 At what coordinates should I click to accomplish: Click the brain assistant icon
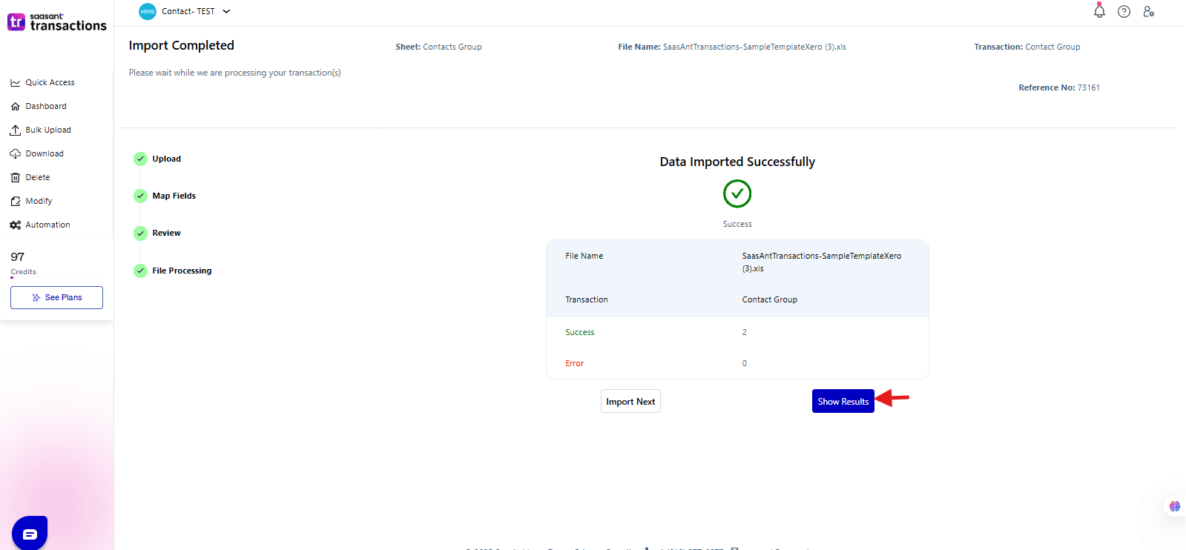(x=1174, y=506)
